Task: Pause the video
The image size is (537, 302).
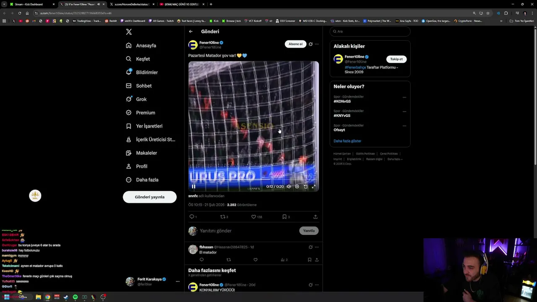Action: (193, 187)
